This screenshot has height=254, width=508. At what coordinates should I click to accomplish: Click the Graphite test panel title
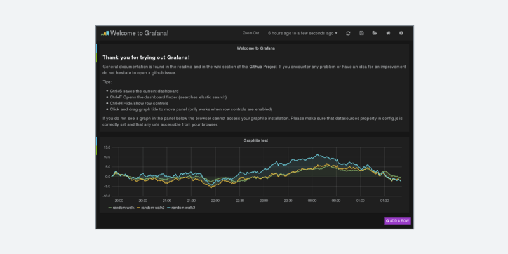(x=256, y=140)
